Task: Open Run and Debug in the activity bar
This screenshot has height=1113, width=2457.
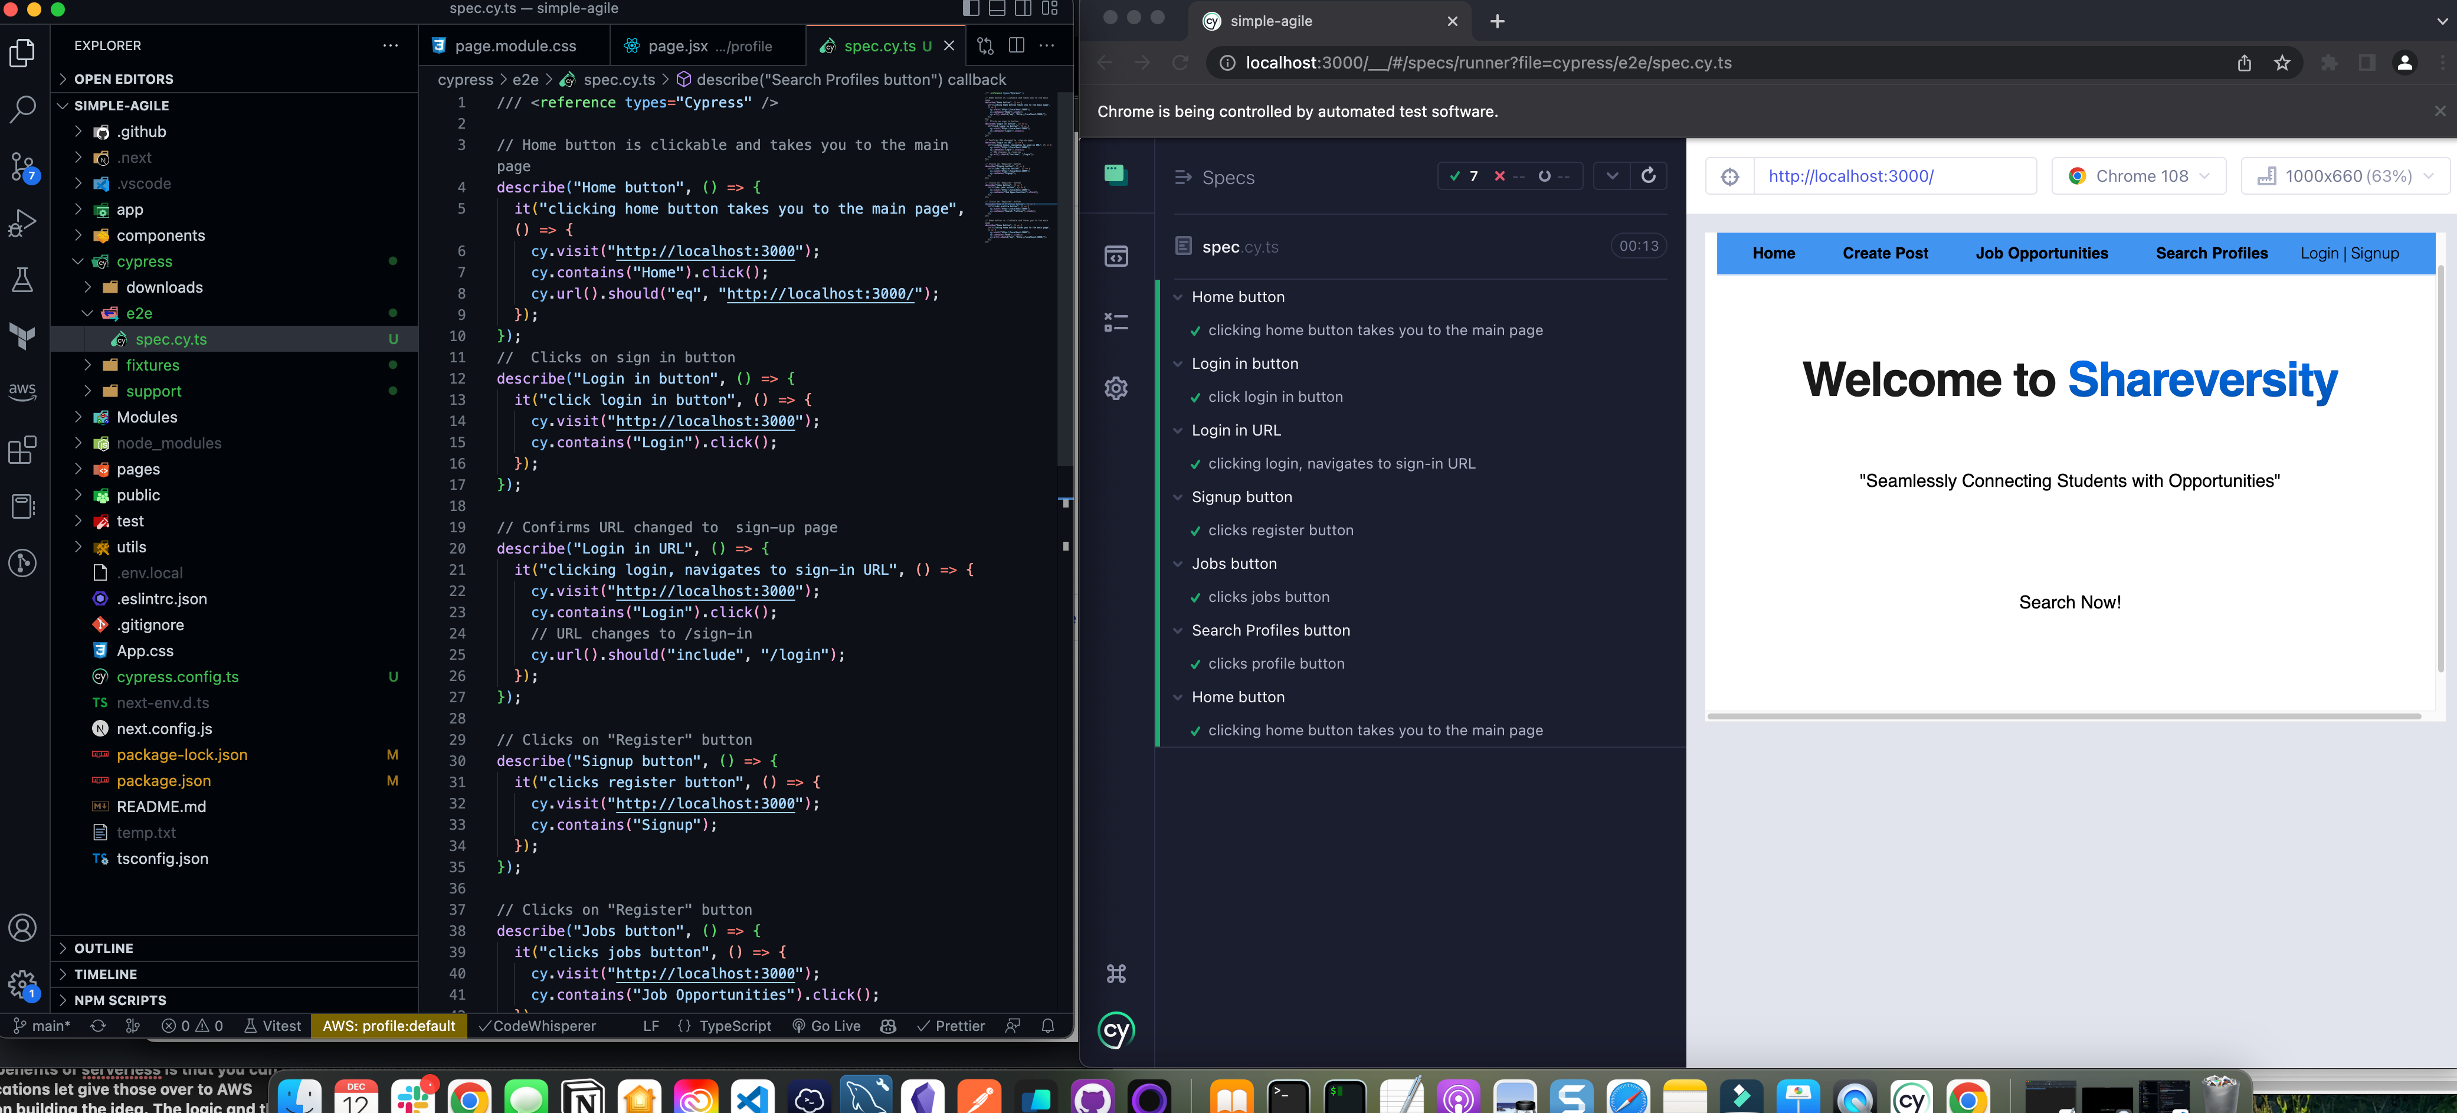Action: point(22,221)
